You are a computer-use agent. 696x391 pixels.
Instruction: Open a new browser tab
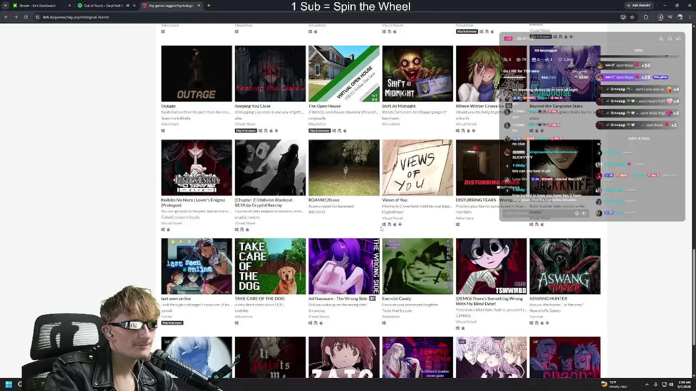click(209, 5)
